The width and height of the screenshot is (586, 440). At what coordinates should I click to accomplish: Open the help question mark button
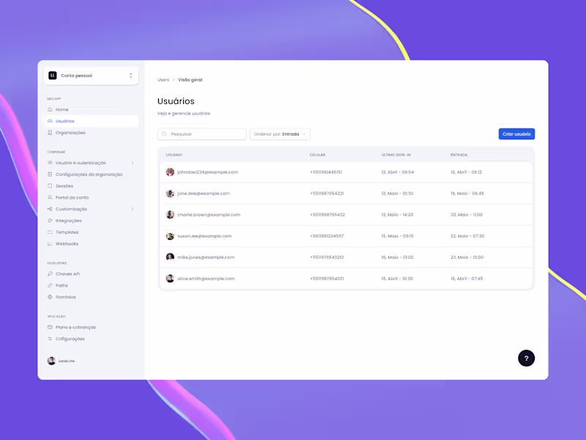point(527,358)
